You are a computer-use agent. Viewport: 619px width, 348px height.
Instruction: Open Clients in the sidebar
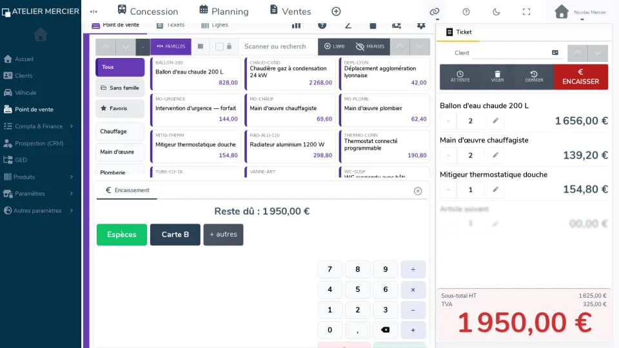click(x=24, y=75)
